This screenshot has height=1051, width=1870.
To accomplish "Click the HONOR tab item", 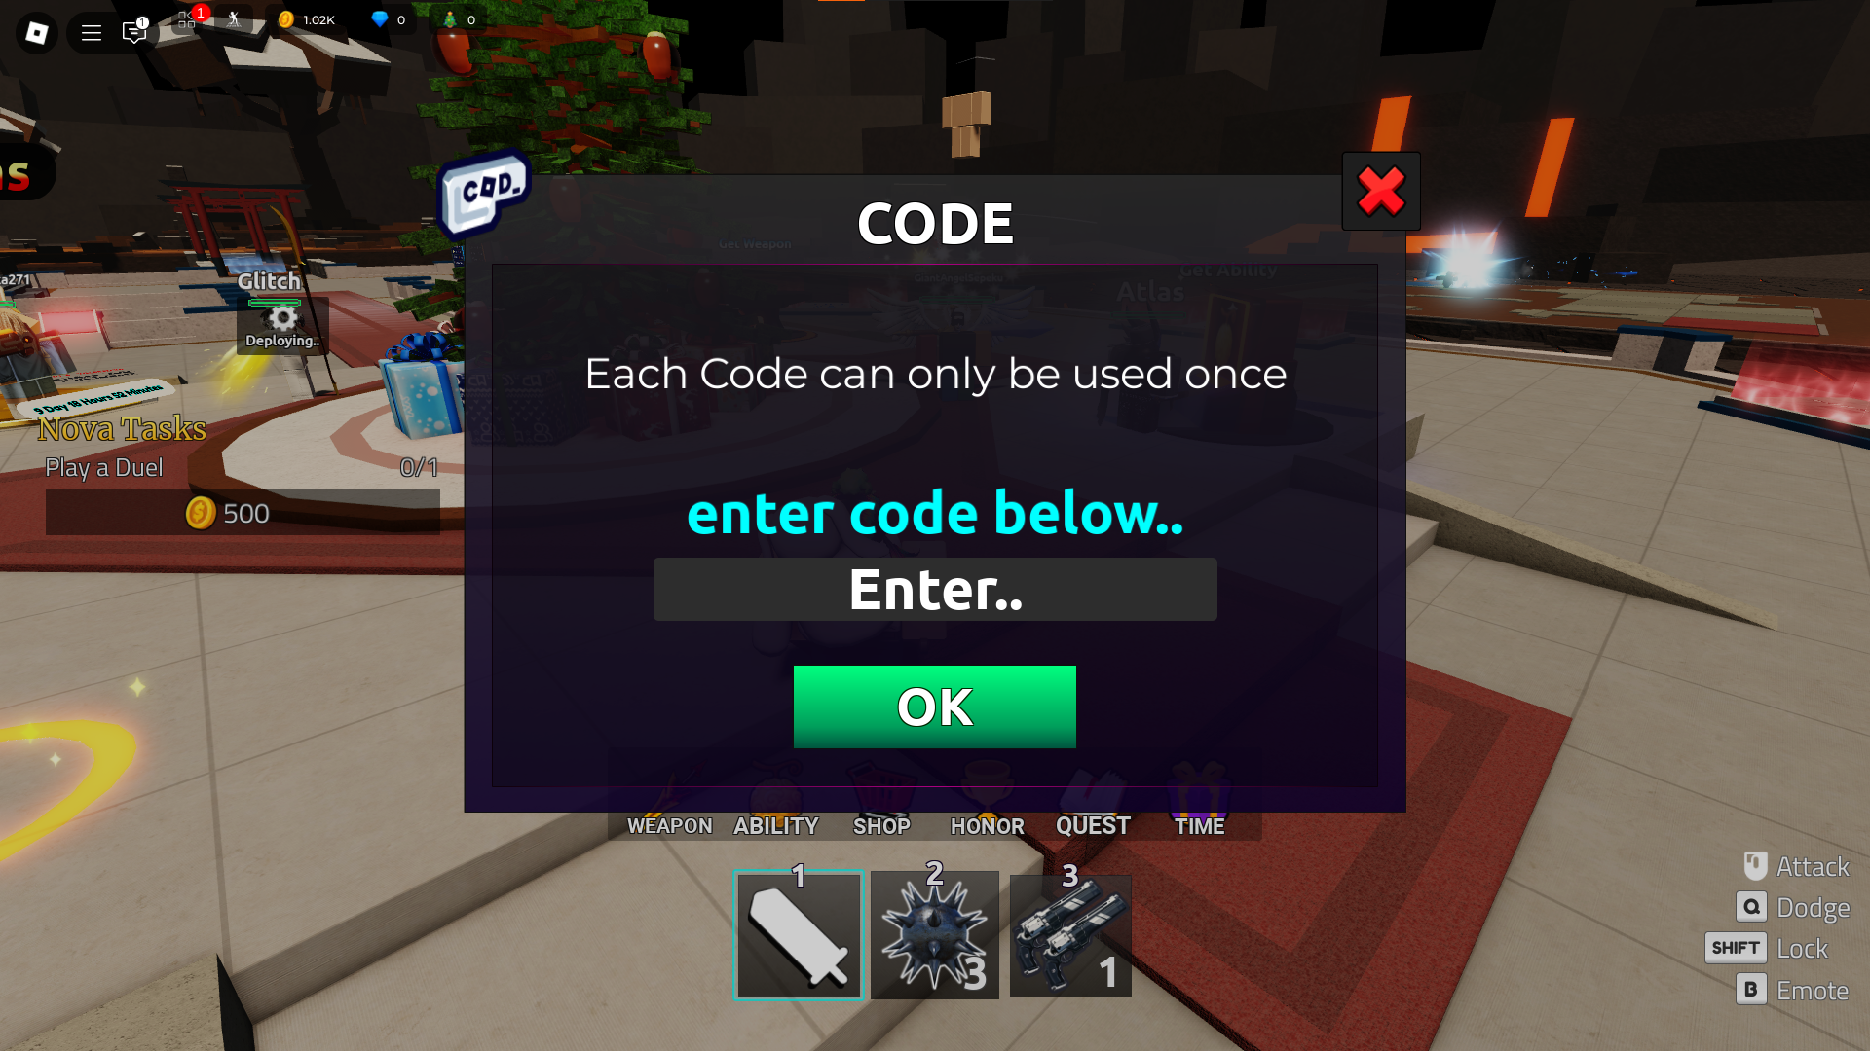I will (987, 825).
